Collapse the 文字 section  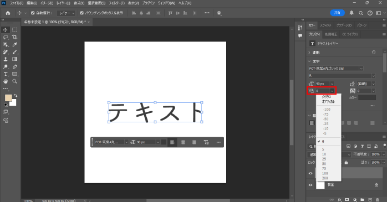pyautogui.click(x=309, y=61)
